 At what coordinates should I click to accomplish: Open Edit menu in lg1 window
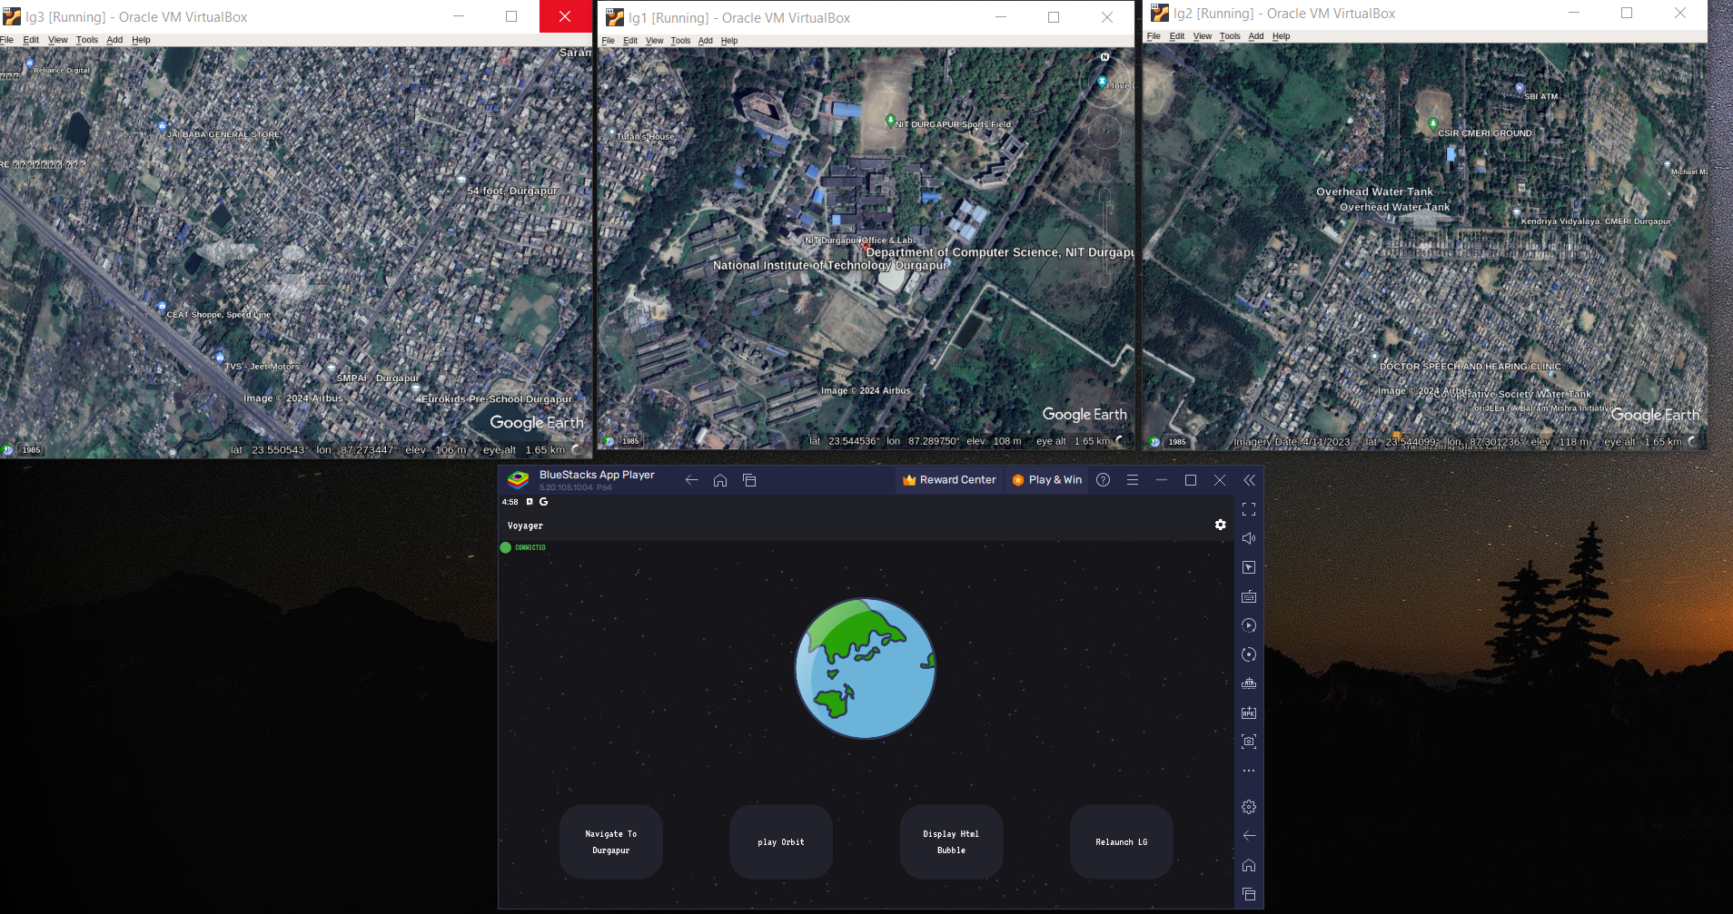point(630,41)
